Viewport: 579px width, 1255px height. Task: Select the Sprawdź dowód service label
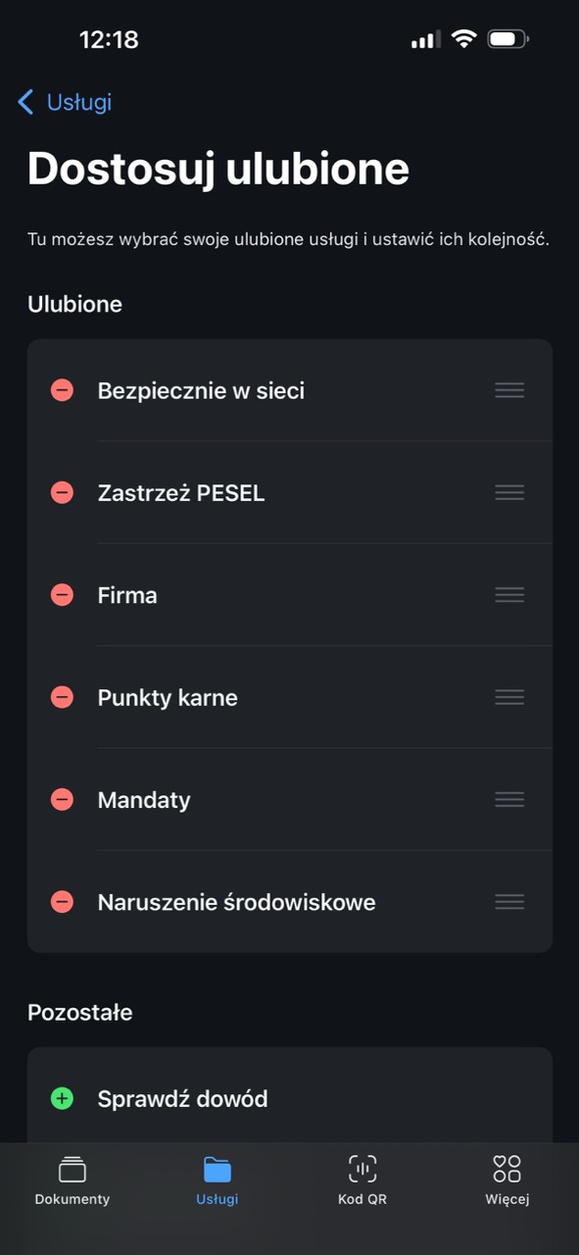[182, 1099]
